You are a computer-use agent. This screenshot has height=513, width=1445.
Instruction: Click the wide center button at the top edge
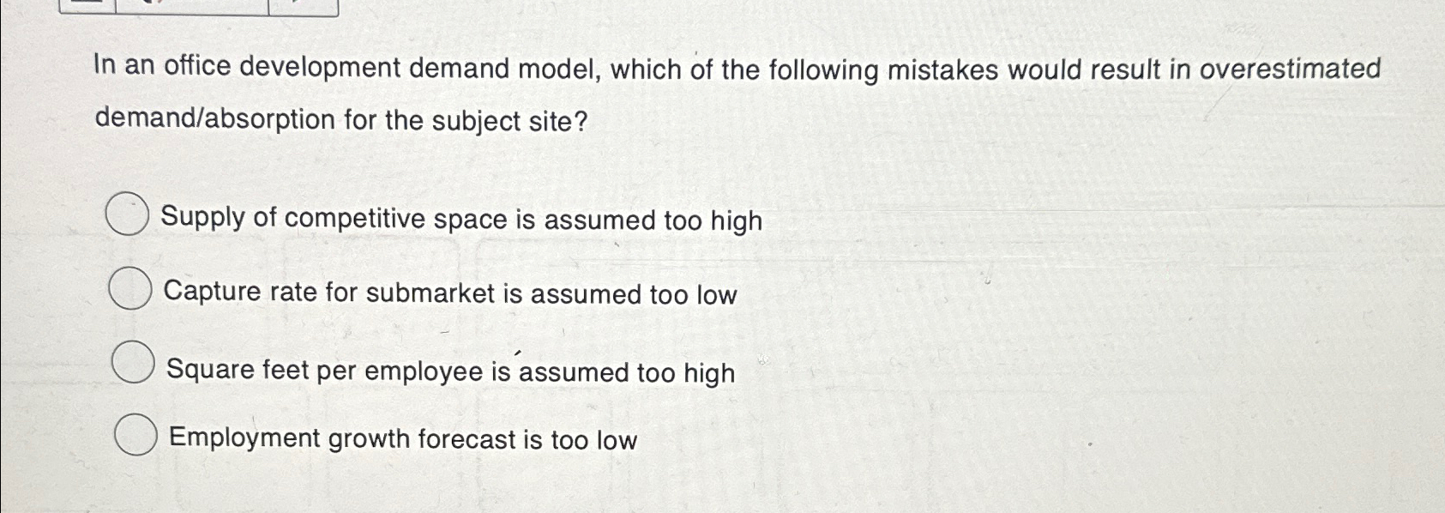tap(193, 7)
